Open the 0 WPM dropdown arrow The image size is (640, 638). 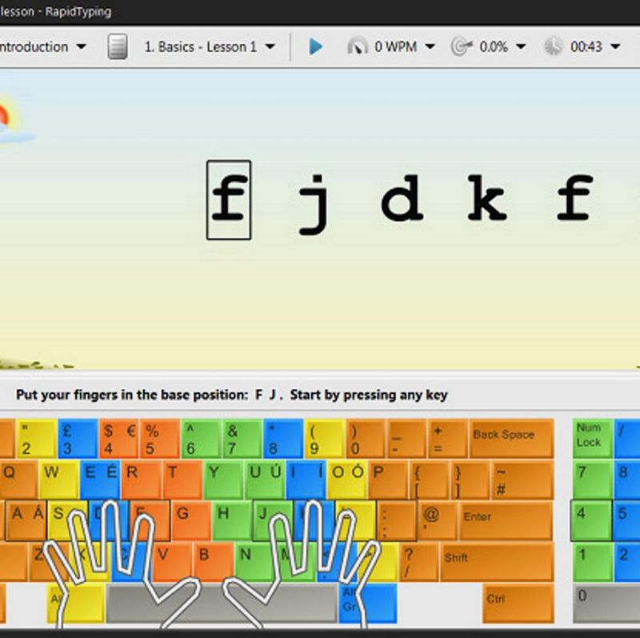tap(430, 46)
